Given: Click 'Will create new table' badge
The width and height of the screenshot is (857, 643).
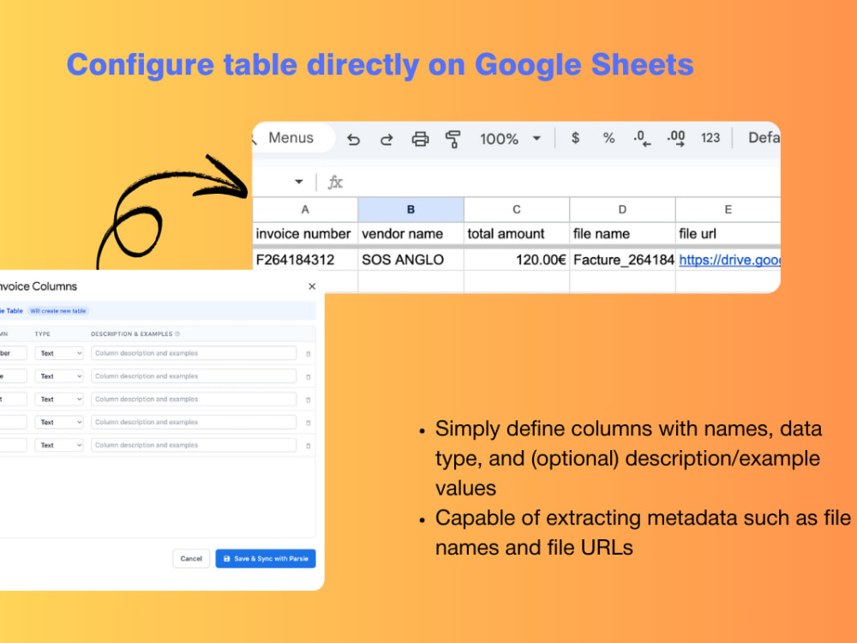Looking at the screenshot, I should pos(58,310).
